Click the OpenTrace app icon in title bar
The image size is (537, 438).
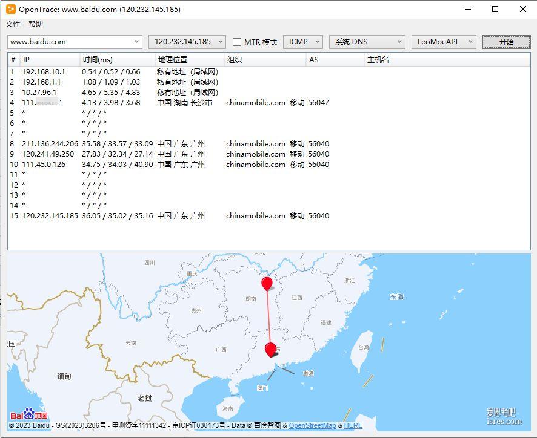click(11, 9)
